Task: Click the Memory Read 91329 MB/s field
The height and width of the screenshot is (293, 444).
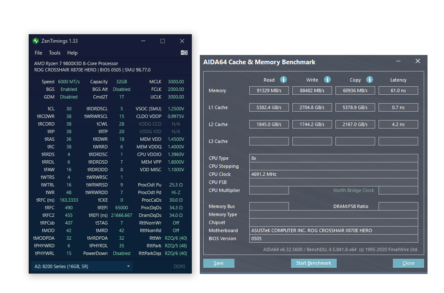Action: (x=269, y=90)
